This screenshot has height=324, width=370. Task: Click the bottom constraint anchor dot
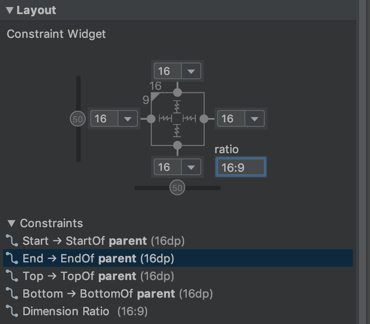pos(178,145)
